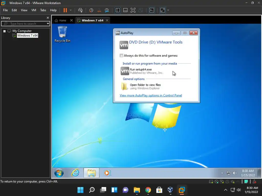Click host volume icon in tray

point(239,190)
